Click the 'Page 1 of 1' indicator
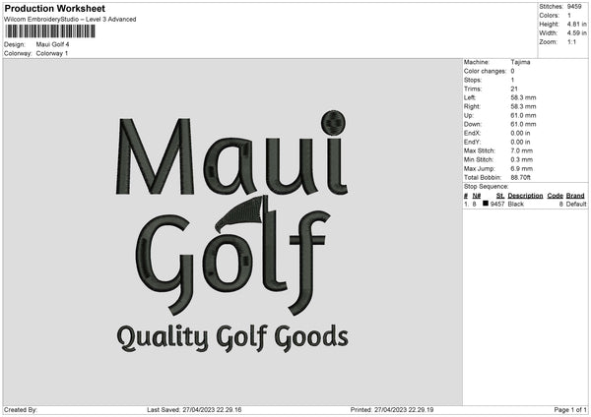Viewport: 591px width, 417px height. (570, 410)
